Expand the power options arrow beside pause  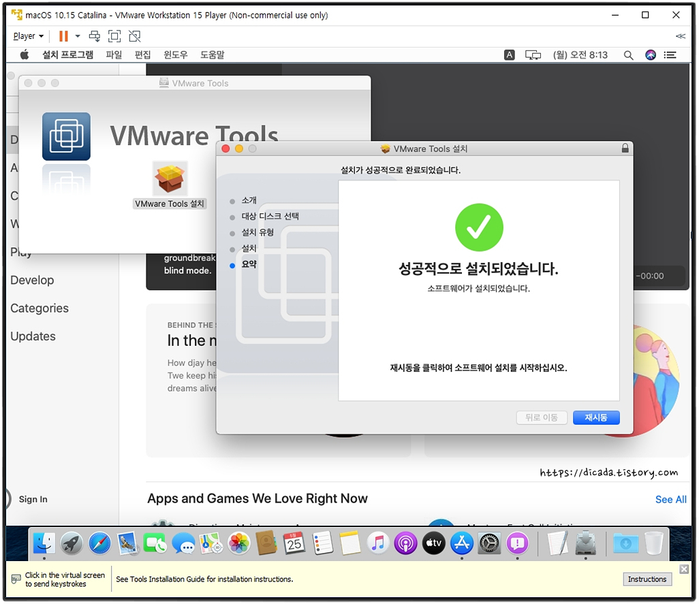(x=78, y=36)
